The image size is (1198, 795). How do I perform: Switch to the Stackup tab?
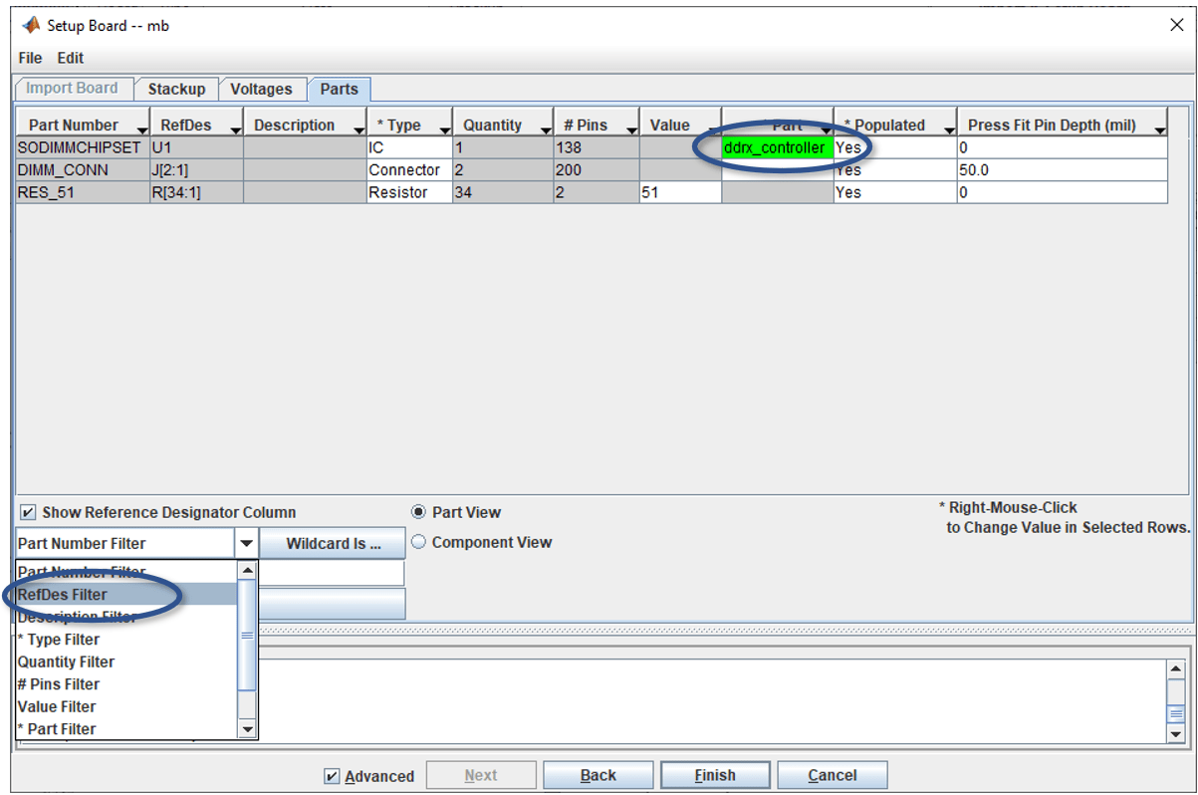(176, 89)
